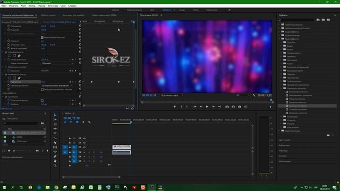Image resolution: width=340 pixels, height=191 pixels.
Task: Export frame with the camera icon
Action: pos(240,107)
